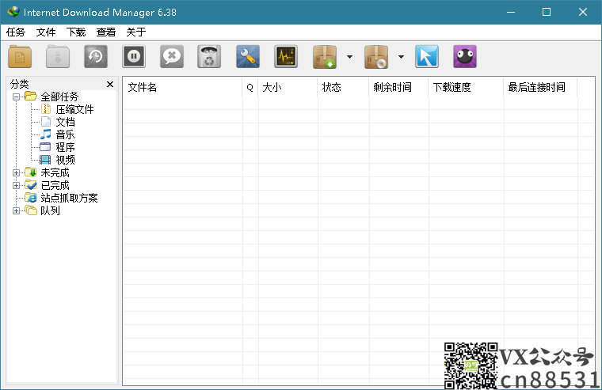
Task: Open the 查看 menu
Action: (x=106, y=32)
